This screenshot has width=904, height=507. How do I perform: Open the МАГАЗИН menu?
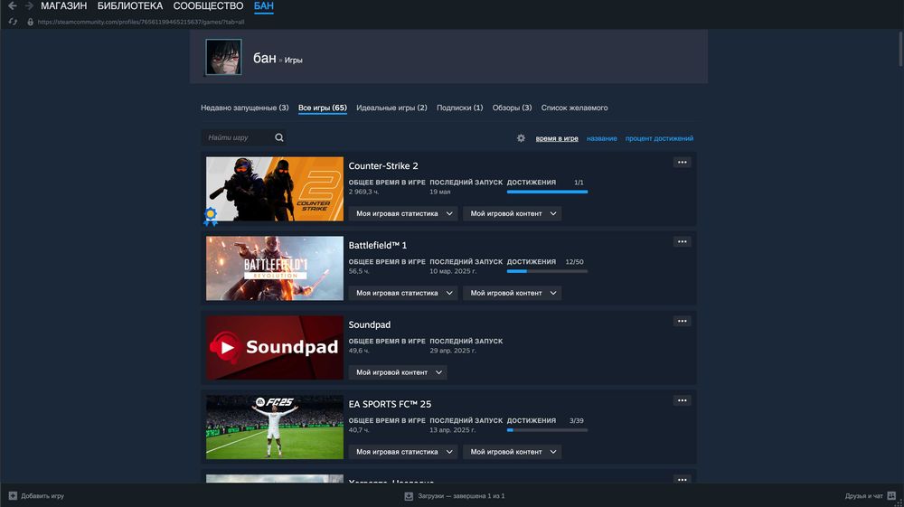tap(63, 5)
